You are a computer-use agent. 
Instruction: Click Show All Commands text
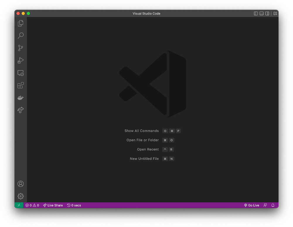click(142, 131)
